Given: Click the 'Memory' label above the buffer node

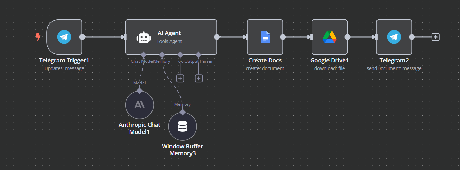Looking at the screenshot, I should point(183,104).
